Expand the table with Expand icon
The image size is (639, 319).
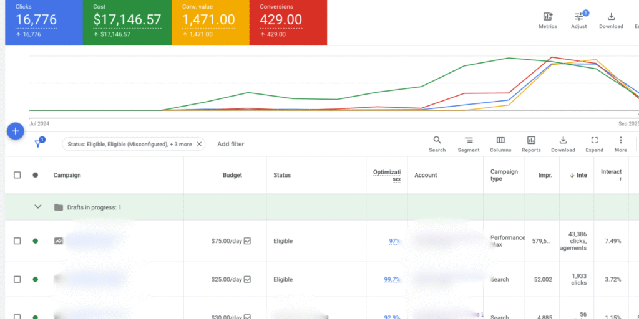(x=594, y=141)
